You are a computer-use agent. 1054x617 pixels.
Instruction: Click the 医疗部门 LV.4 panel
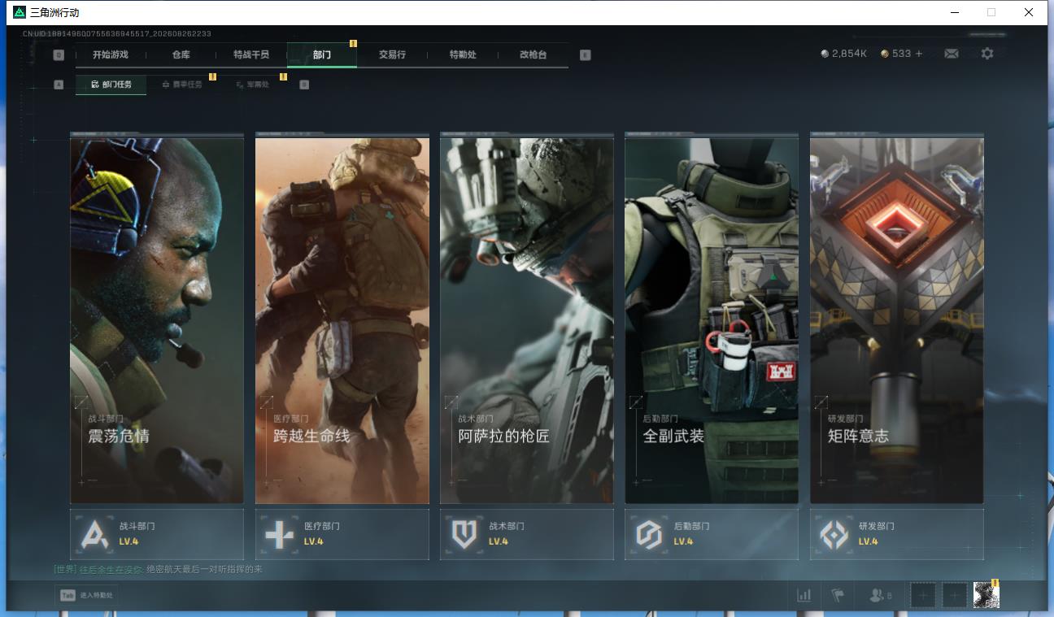point(342,534)
